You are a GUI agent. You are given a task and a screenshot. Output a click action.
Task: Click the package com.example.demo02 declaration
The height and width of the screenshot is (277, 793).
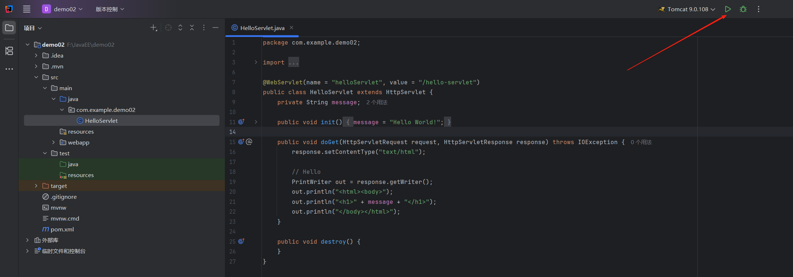(312, 43)
